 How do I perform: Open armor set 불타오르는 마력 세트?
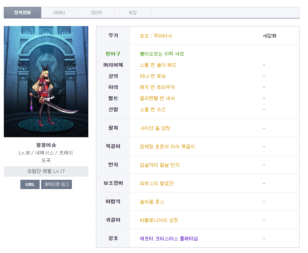162,54
